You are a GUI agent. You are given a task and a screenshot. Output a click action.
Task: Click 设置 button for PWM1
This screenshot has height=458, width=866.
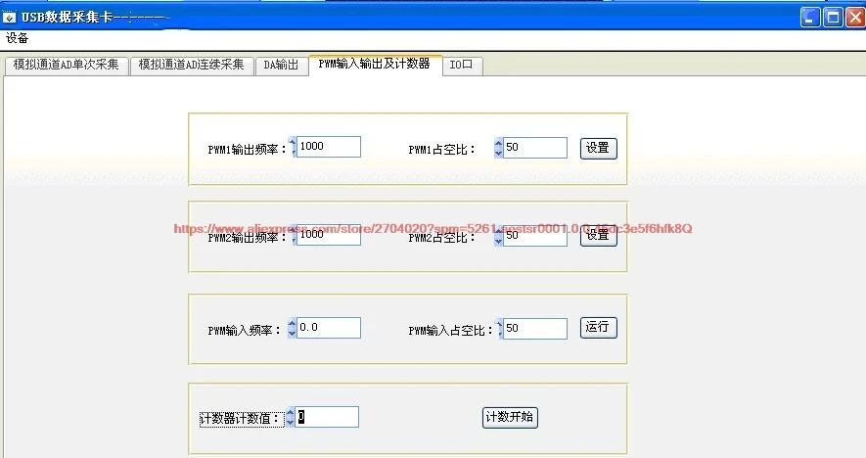(598, 148)
